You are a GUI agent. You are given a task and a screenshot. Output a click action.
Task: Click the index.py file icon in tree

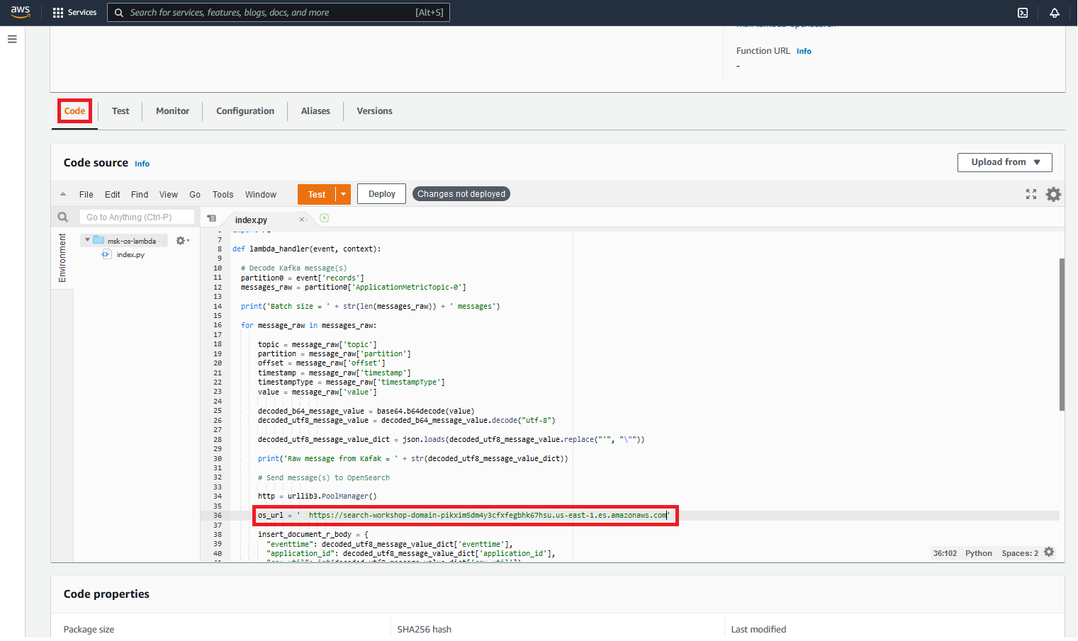pyautogui.click(x=106, y=254)
